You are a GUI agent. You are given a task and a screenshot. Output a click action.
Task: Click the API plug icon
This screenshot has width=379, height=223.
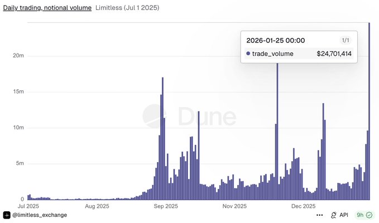click(334, 215)
